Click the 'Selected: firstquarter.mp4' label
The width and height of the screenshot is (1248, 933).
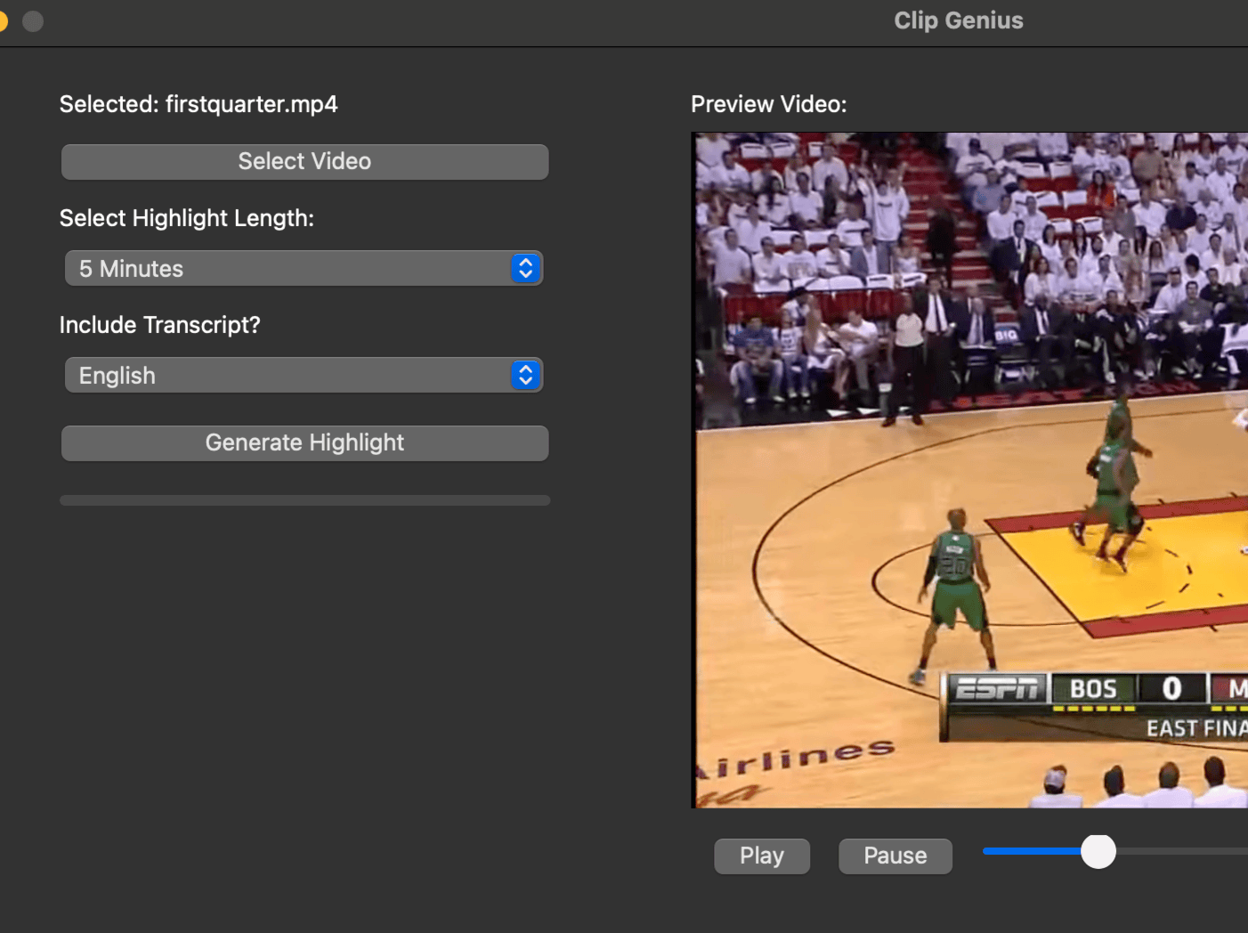tap(199, 104)
